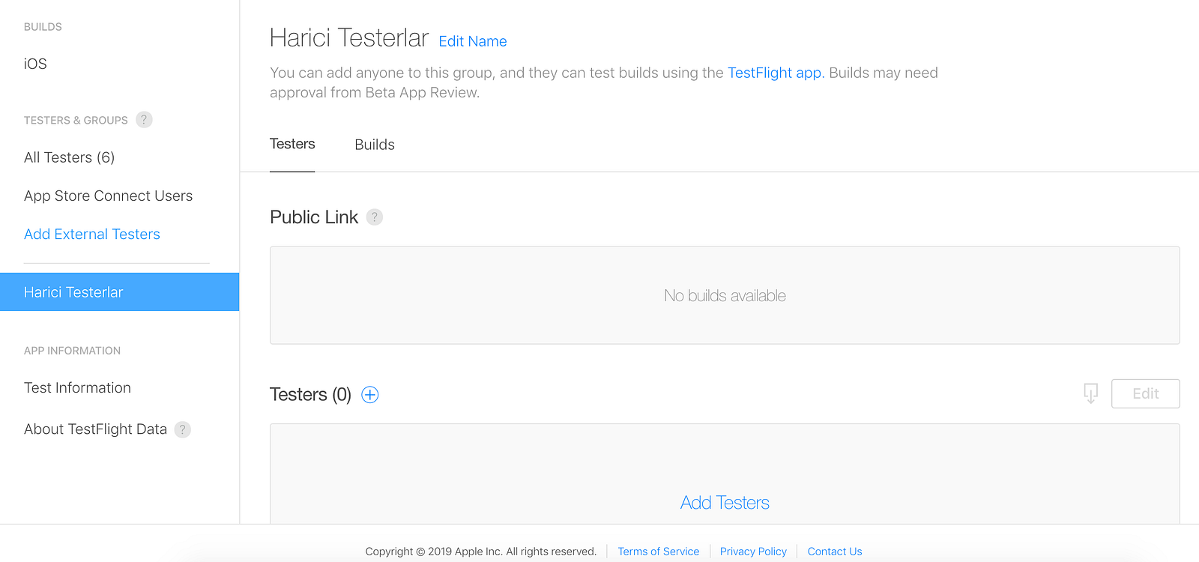Switch to the Builds tab
Screen dimensions: 1199x562
pyautogui.click(x=375, y=145)
